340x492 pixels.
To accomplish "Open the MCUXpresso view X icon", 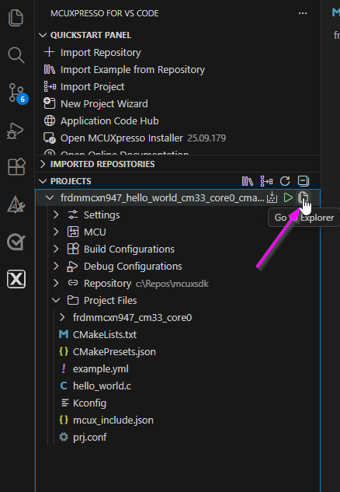I will (x=16, y=279).
